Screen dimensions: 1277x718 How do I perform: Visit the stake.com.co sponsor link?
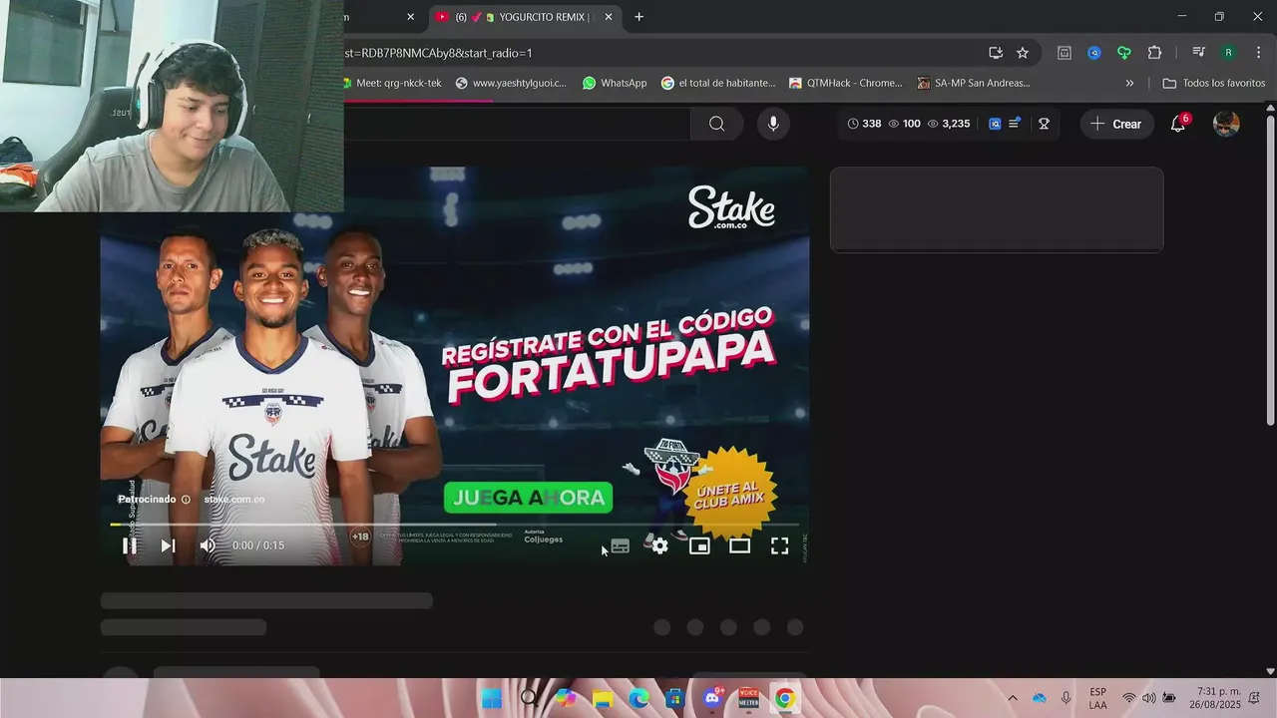tap(234, 500)
